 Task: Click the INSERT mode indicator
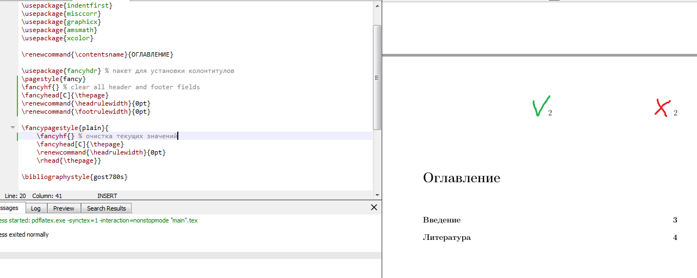click(107, 195)
